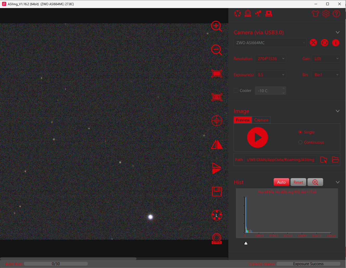Click the Auto histogram button
346x268 pixels.
281,182
